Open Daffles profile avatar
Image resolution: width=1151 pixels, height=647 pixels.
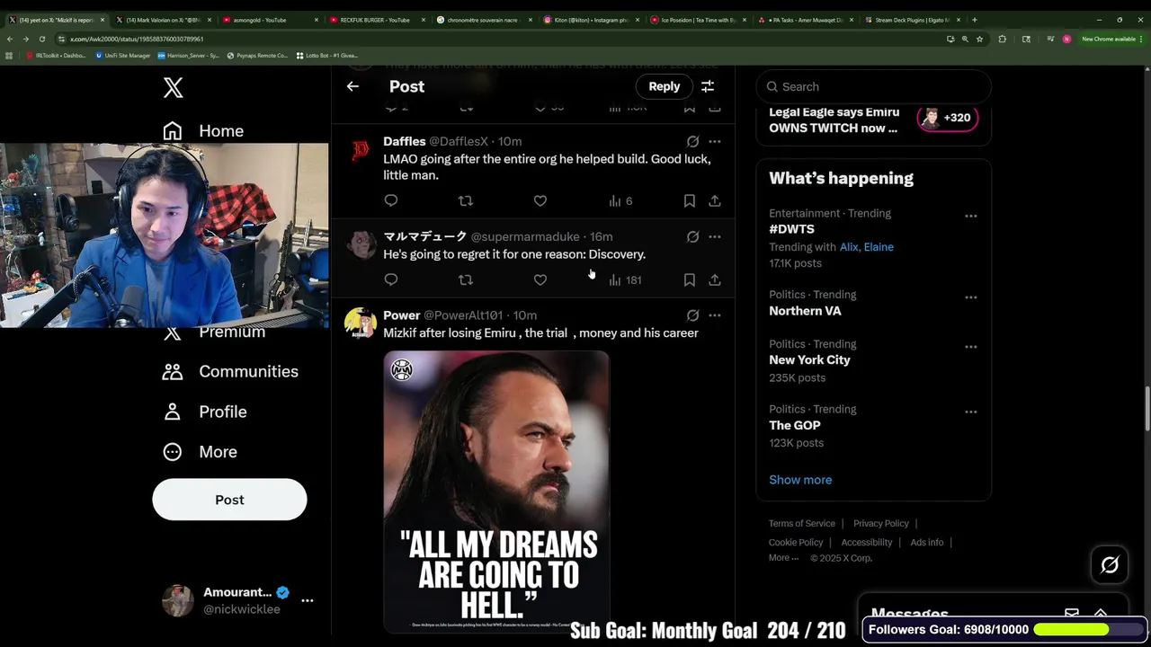(361, 151)
